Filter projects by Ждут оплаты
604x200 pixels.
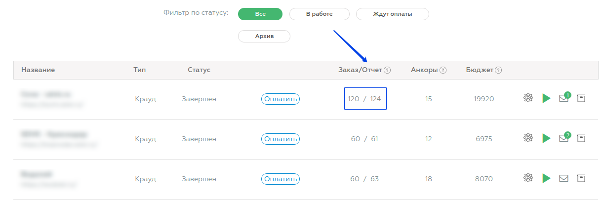tap(392, 14)
